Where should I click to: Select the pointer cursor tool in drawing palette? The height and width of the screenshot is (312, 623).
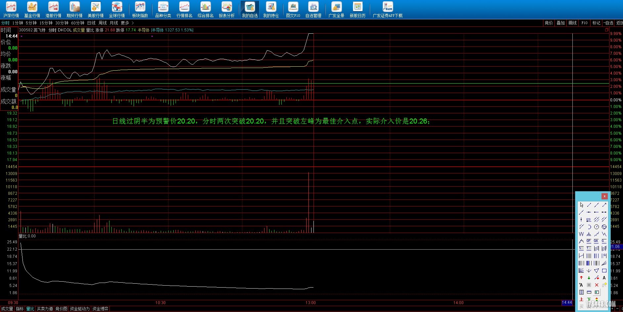[x=581, y=205]
